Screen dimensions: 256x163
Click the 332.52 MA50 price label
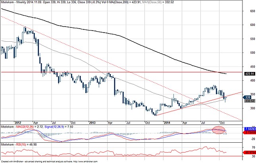250,101
